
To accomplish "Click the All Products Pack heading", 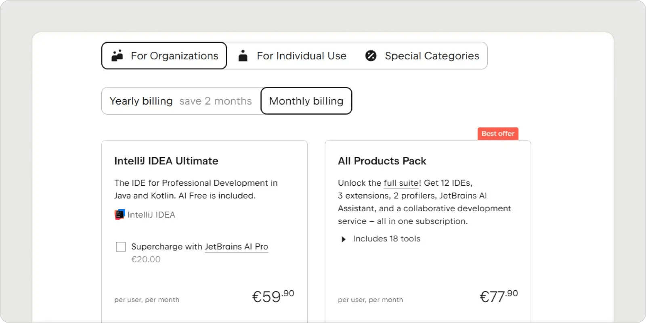I will [382, 161].
